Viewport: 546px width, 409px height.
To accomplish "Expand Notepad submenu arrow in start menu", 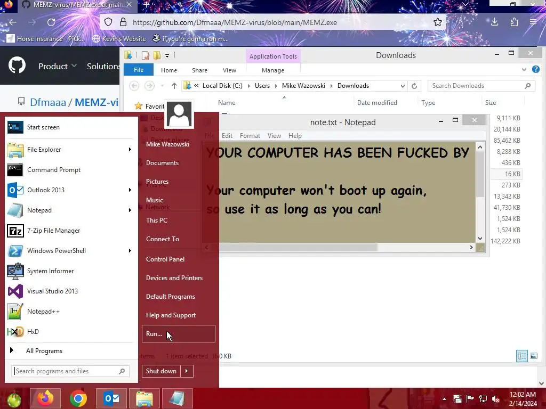I will tap(130, 210).
